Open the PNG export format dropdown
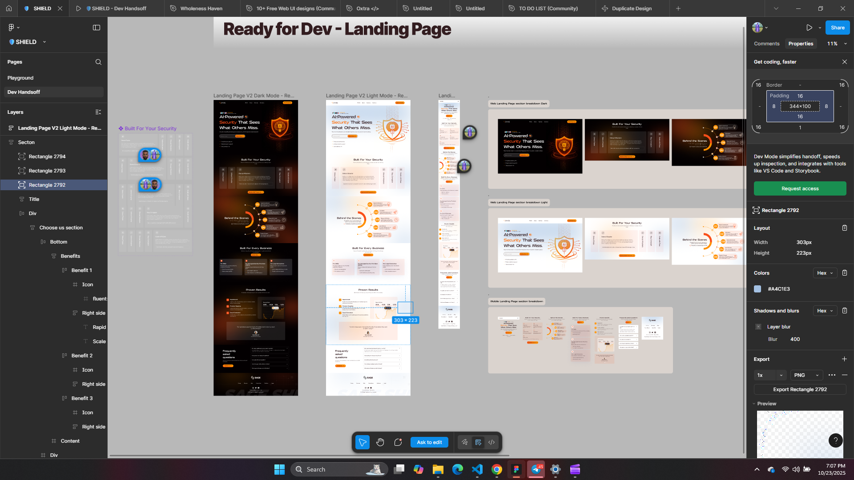854x480 pixels. point(806,375)
